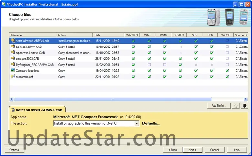
Task: Select the date '19/04/2007 10:32'
Action: coord(107,71)
